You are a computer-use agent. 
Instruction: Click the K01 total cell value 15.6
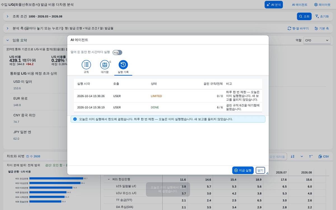[309, 179]
